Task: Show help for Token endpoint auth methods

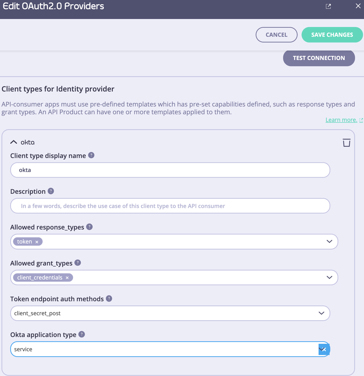Action: pyautogui.click(x=109, y=298)
